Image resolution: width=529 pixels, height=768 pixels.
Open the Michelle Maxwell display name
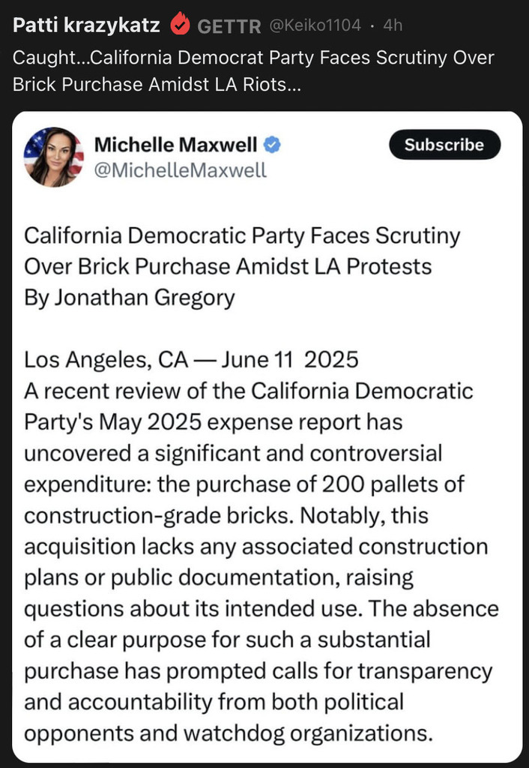tap(175, 145)
